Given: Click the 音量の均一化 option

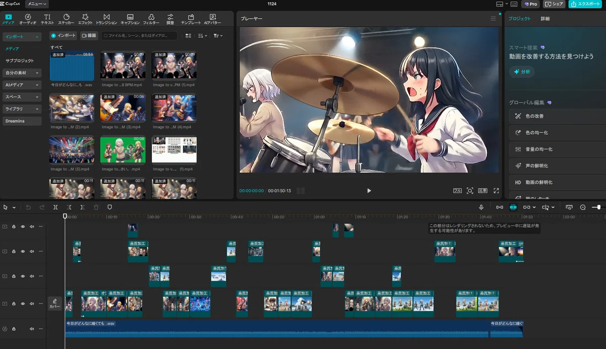Looking at the screenshot, I should tap(558, 149).
